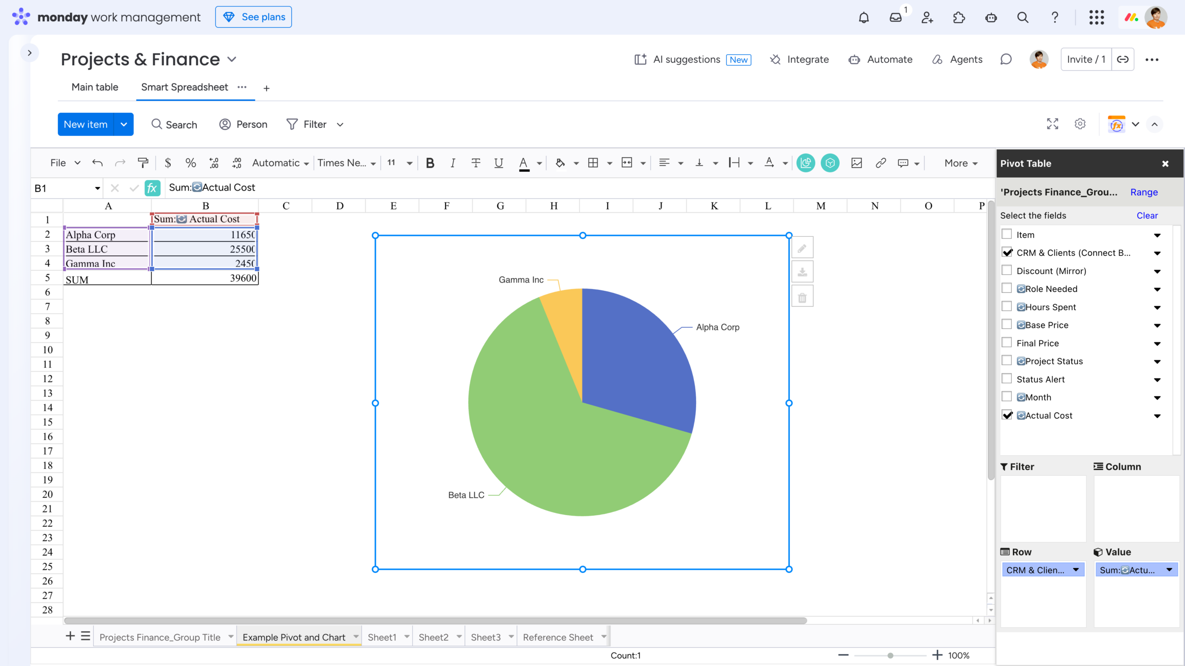Check the Hours Spent field

[1006, 306]
